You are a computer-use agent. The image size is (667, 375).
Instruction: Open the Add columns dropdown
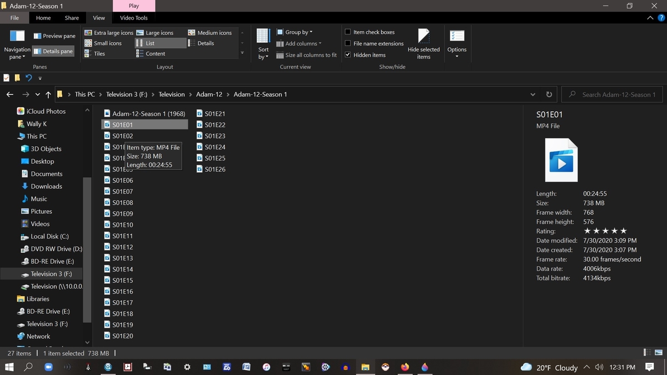click(300, 43)
